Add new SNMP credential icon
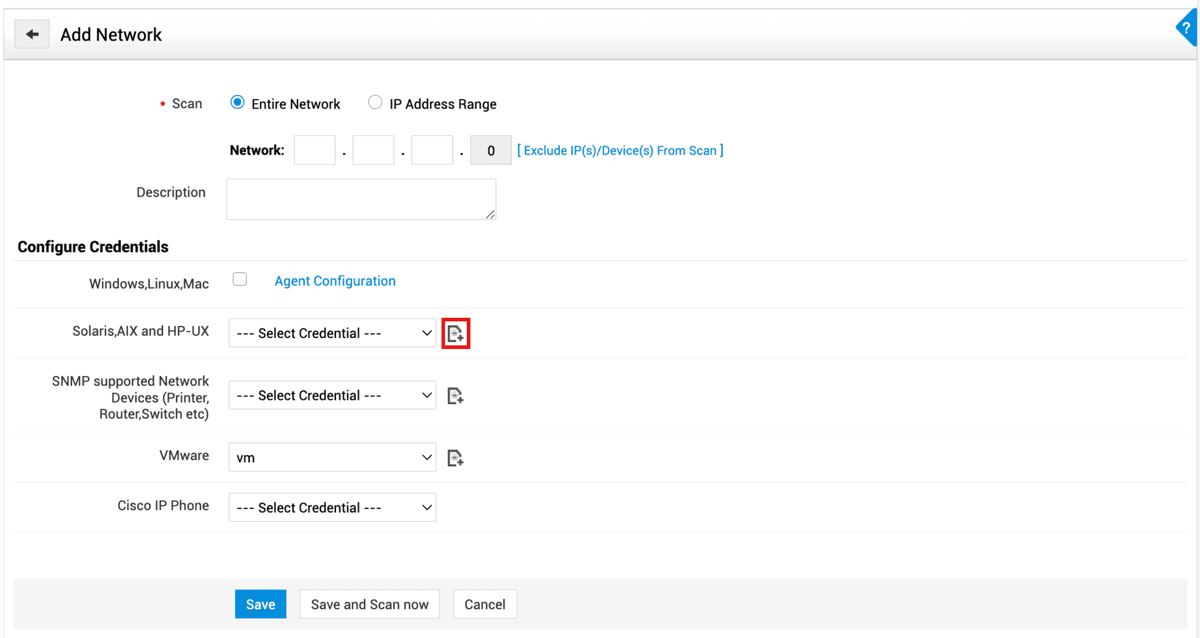Image resolution: width=1200 pixels, height=638 pixels. pyautogui.click(x=455, y=396)
